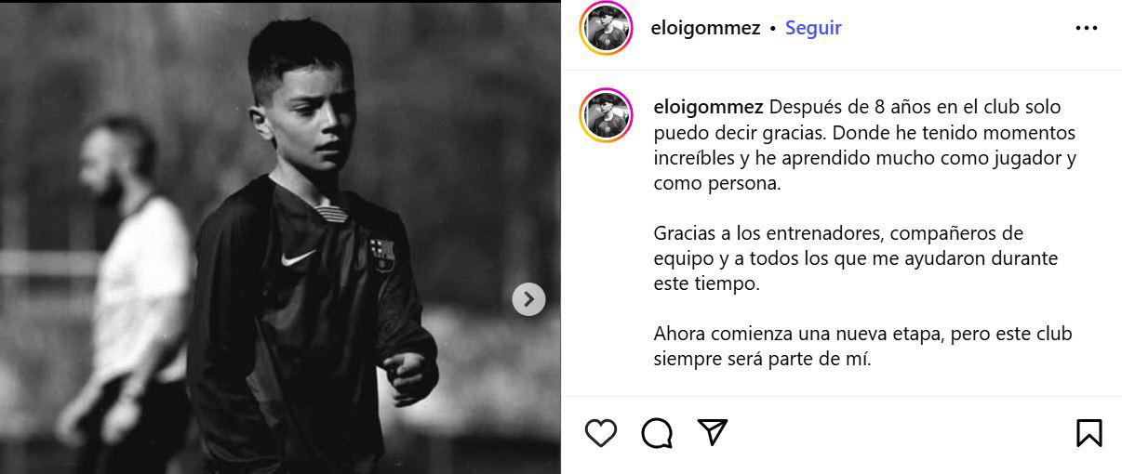
Task: Click the words 'como persona' in caption
Action: pos(716,183)
